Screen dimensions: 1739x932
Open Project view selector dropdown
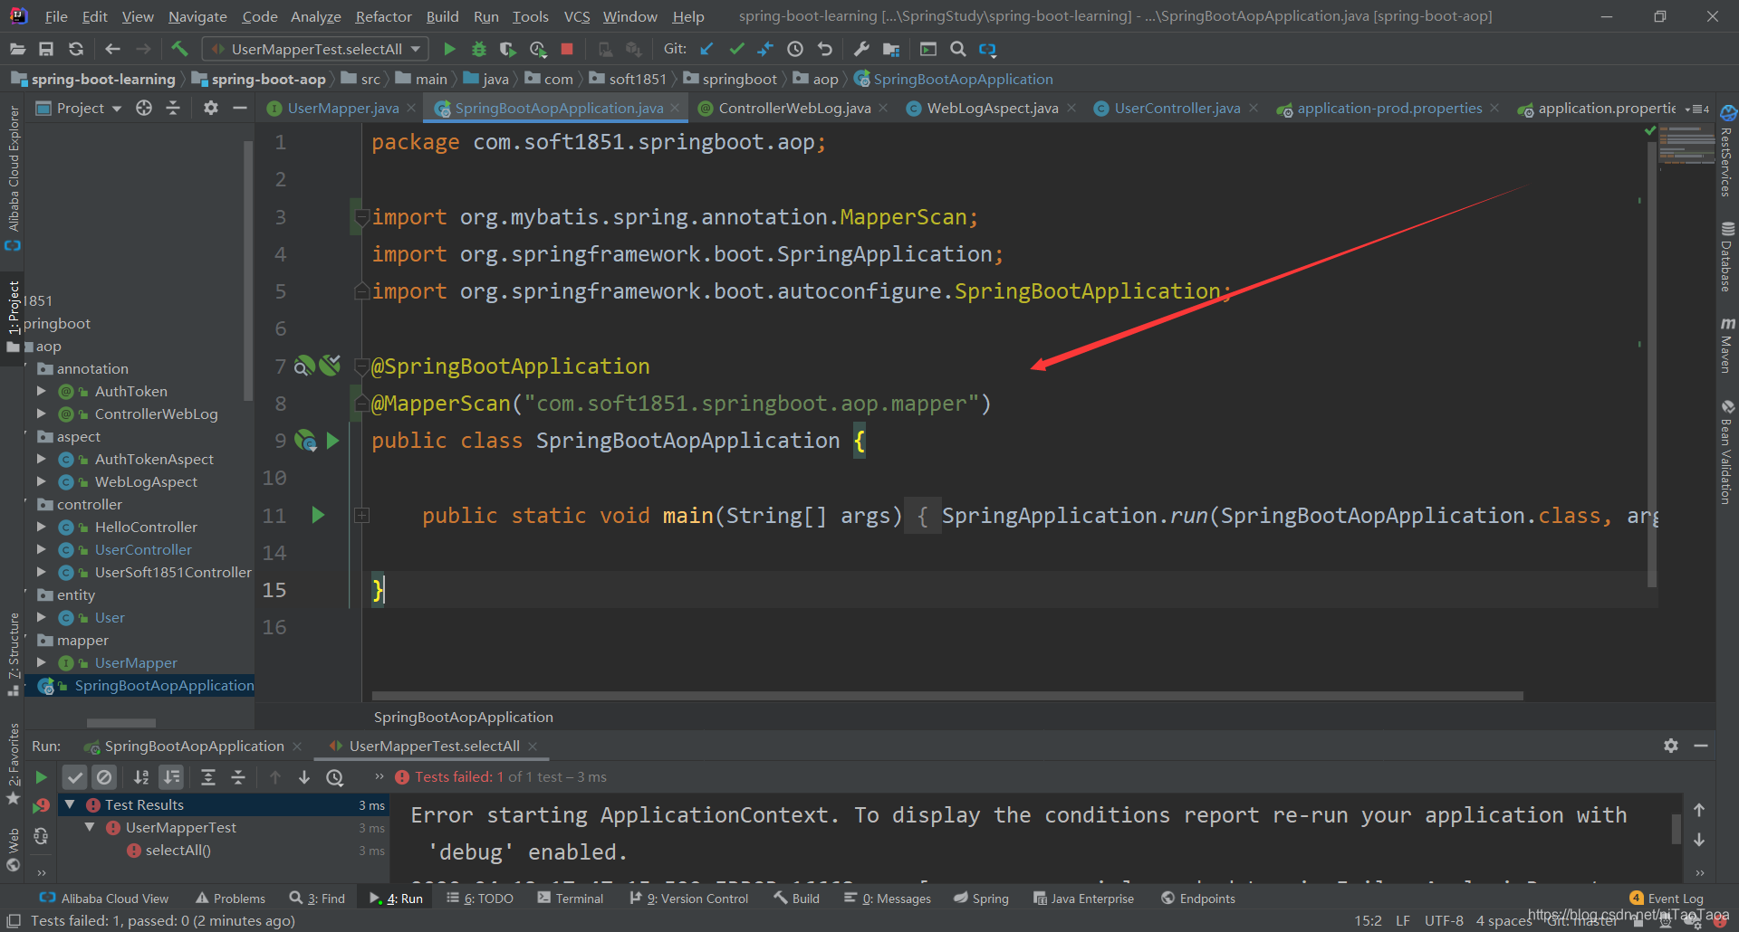(x=78, y=108)
